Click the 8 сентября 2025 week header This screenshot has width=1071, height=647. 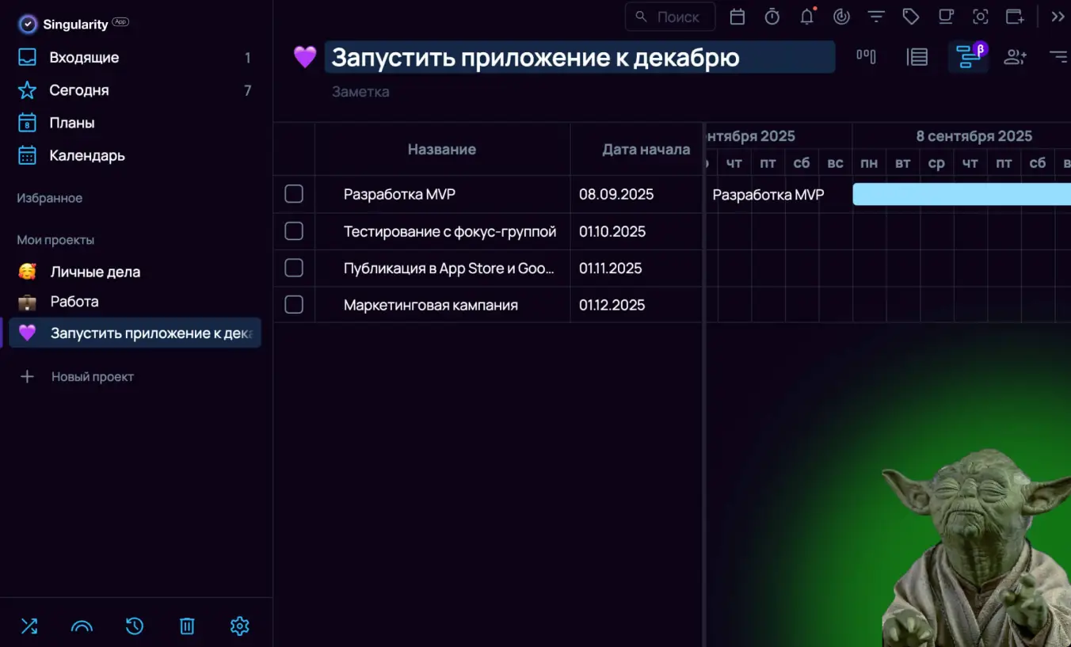(974, 136)
